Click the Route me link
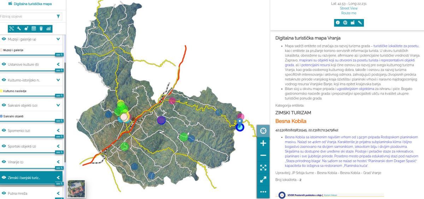Image resolution: width=424 pixels, height=199 pixels. pos(348,13)
